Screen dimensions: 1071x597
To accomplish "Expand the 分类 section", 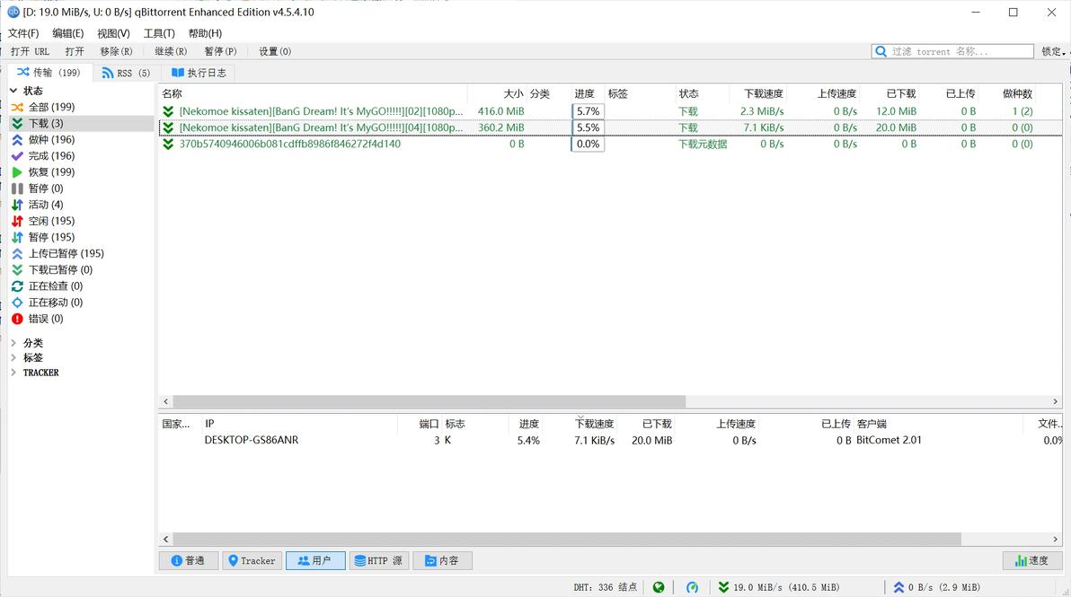I will pyautogui.click(x=13, y=343).
